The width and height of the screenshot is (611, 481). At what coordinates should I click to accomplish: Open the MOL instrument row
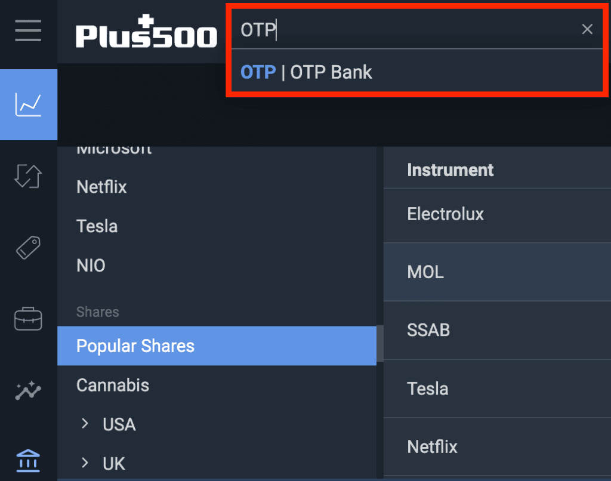(x=425, y=272)
